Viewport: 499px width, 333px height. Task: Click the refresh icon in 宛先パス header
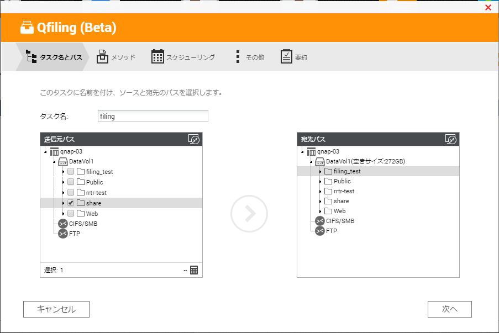coord(450,139)
